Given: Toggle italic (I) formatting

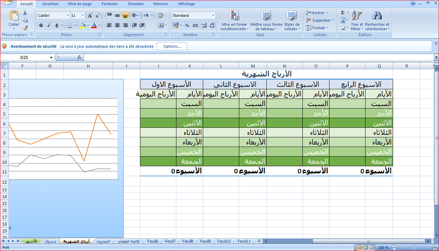Looking at the screenshot, I should 49,26.
